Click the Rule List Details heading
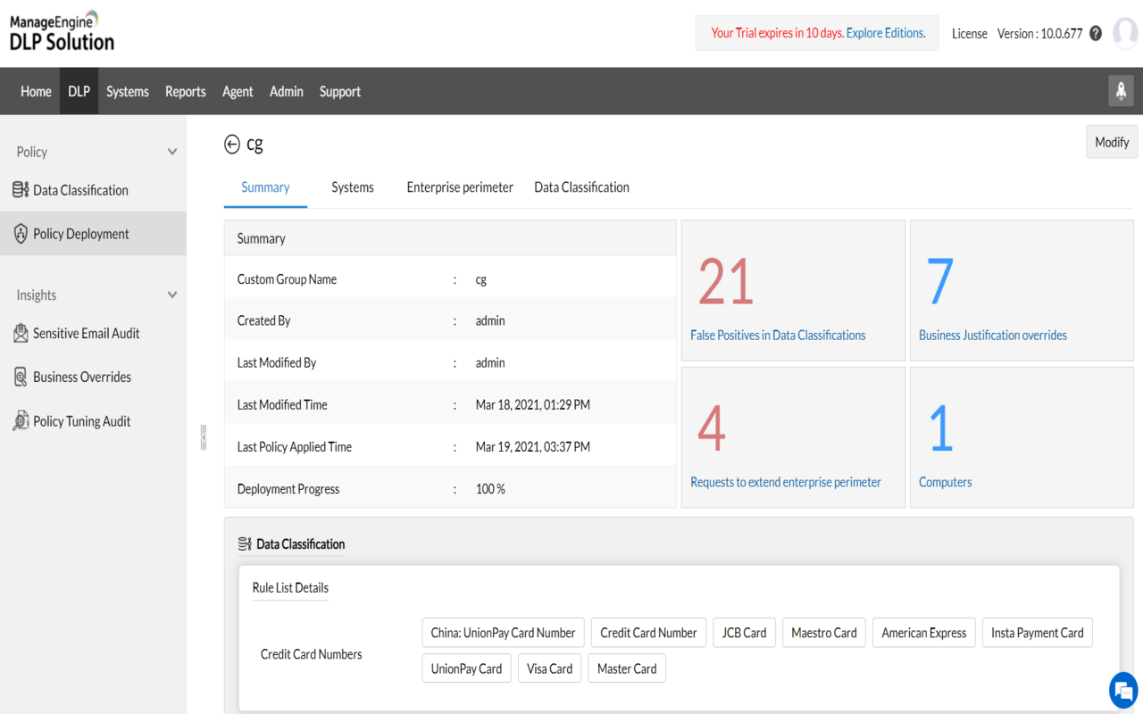Image resolution: width=1143 pixels, height=714 pixels. click(x=290, y=588)
